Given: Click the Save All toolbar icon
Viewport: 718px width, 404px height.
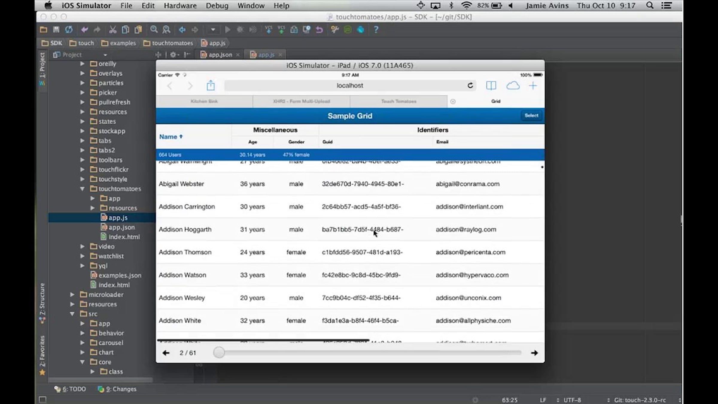Looking at the screenshot, I should coord(56,30).
